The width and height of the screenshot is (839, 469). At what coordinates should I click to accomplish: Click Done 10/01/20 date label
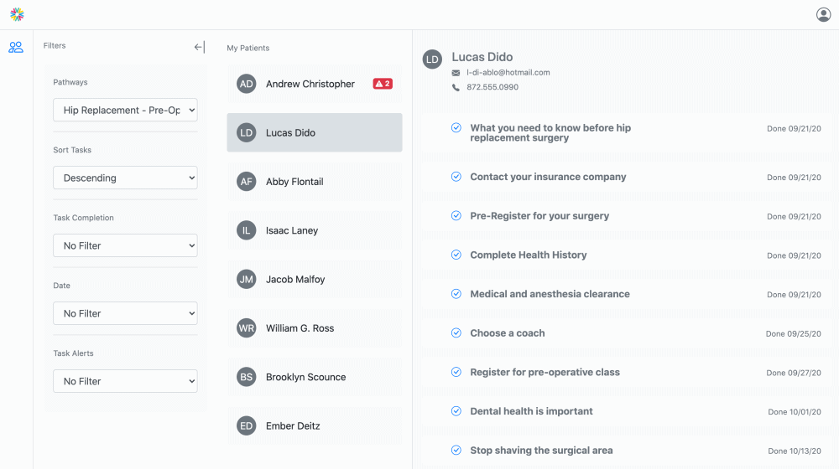pos(794,411)
